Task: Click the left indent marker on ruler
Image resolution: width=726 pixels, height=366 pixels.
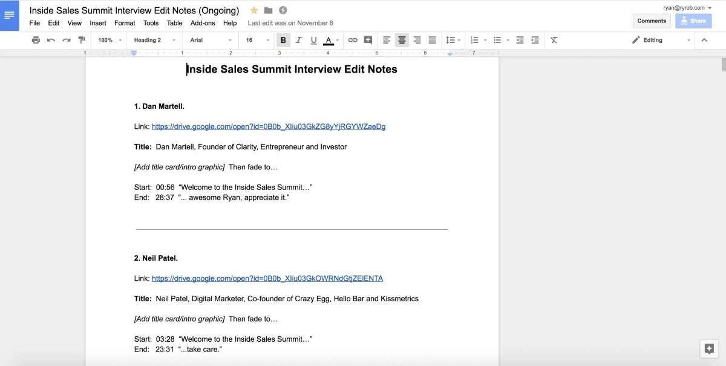Action: [134, 53]
